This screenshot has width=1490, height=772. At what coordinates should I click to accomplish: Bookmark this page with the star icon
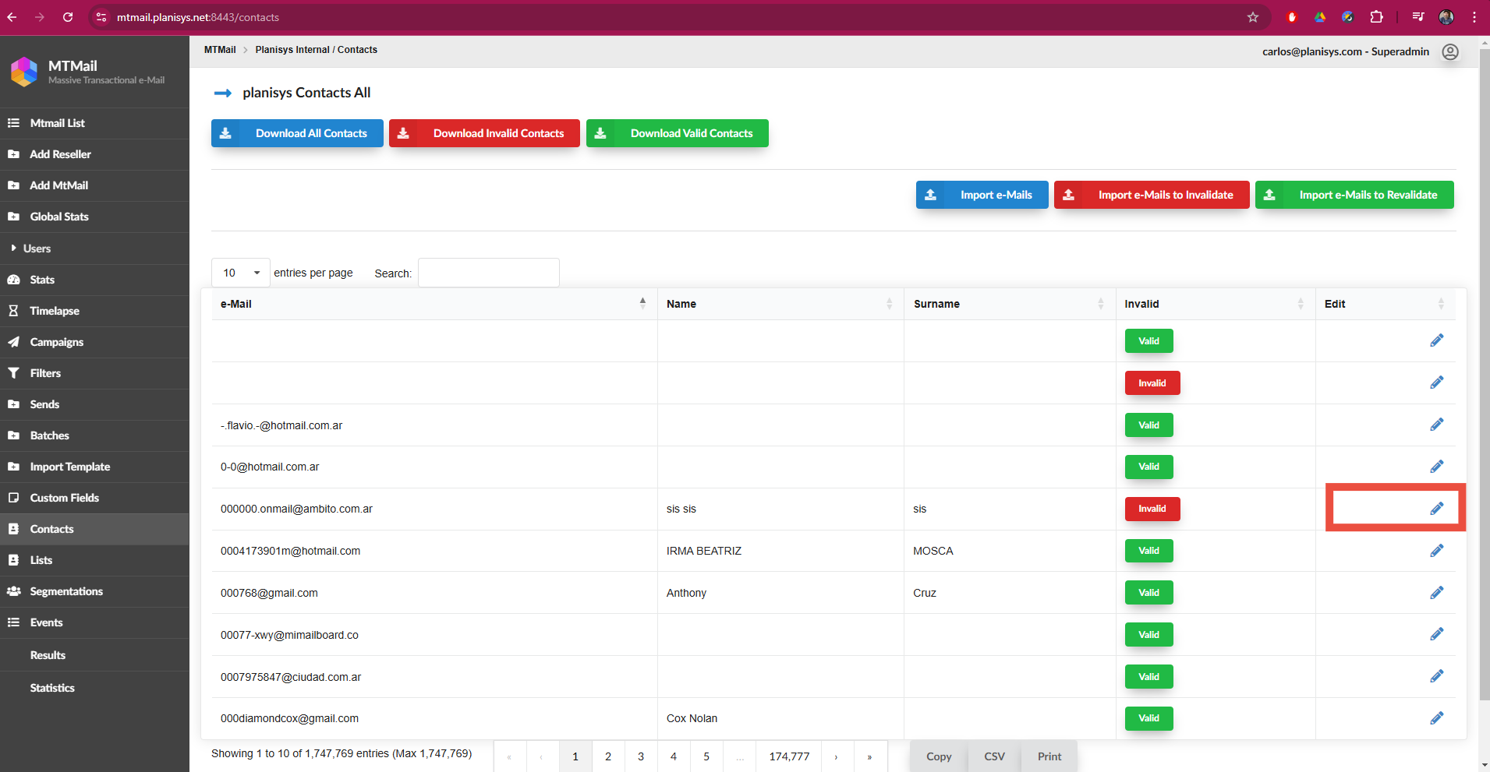[x=1252, y=17]
